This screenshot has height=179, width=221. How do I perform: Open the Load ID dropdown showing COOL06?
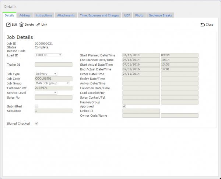(48, 55)
